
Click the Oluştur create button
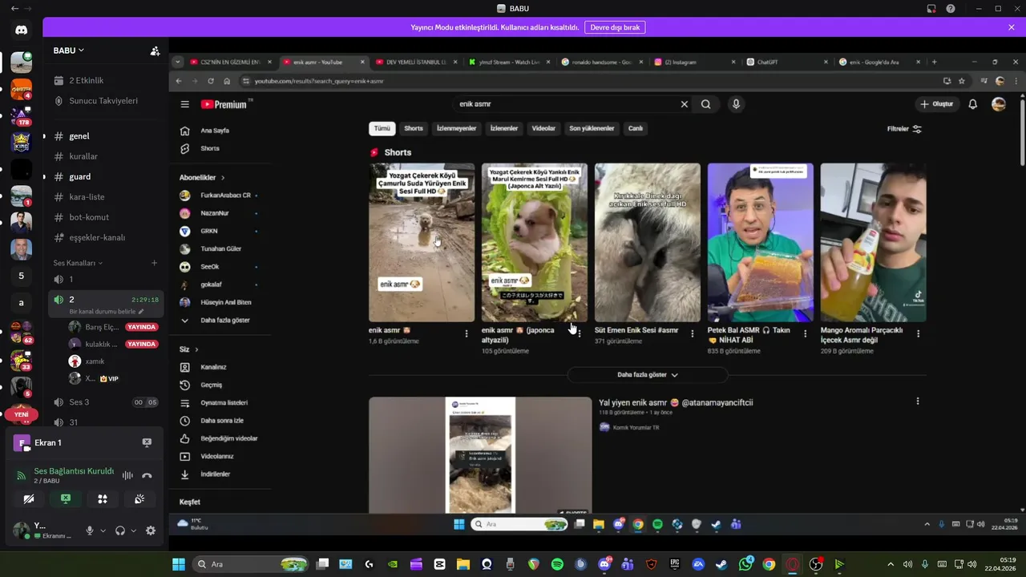point(937,104)
